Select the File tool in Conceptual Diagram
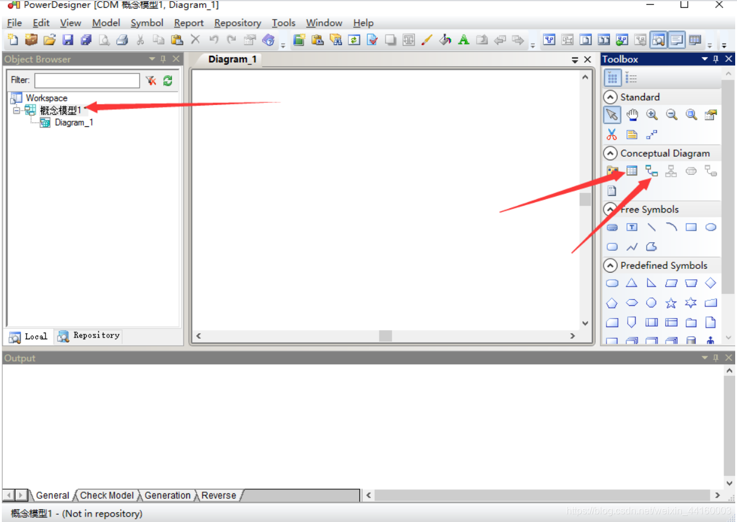 coord(612,190)
